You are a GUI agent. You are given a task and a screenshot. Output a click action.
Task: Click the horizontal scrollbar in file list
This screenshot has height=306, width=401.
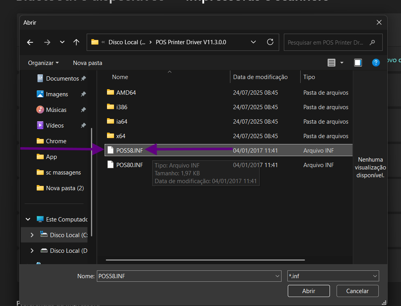pos(206,259)
